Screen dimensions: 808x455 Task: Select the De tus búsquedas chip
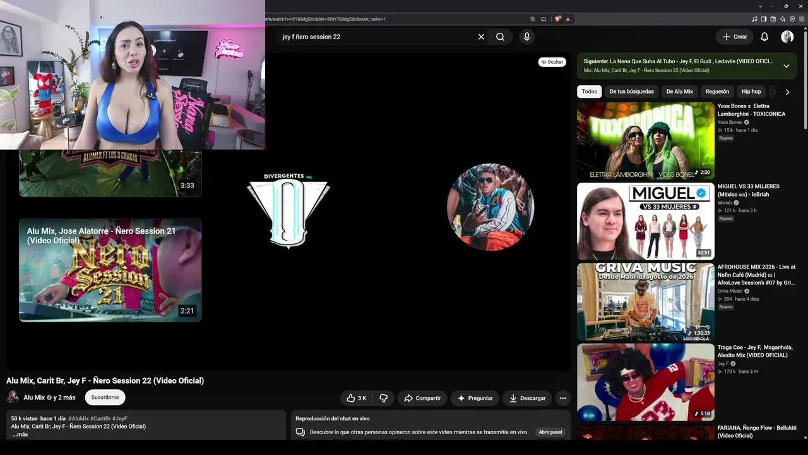tap(632, 92)
